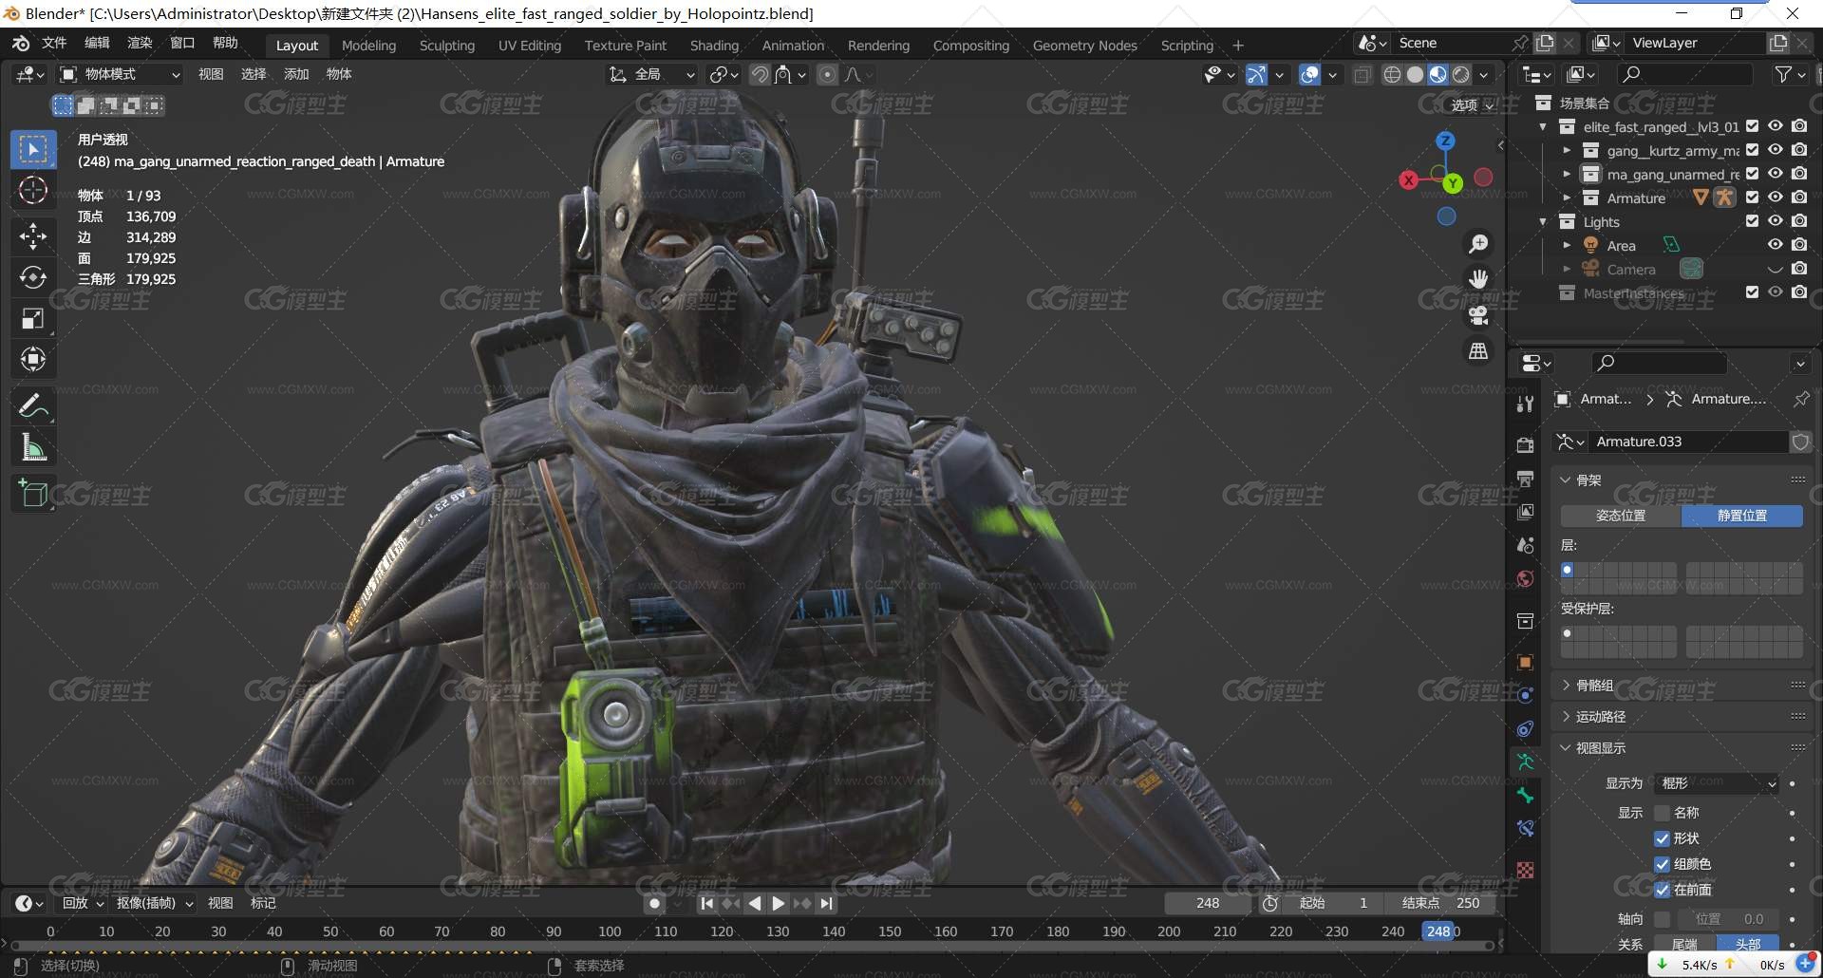Expand the gang_kurtz_army collection row
This screenshot has width=1823, height=978.
click(1567, 150)
